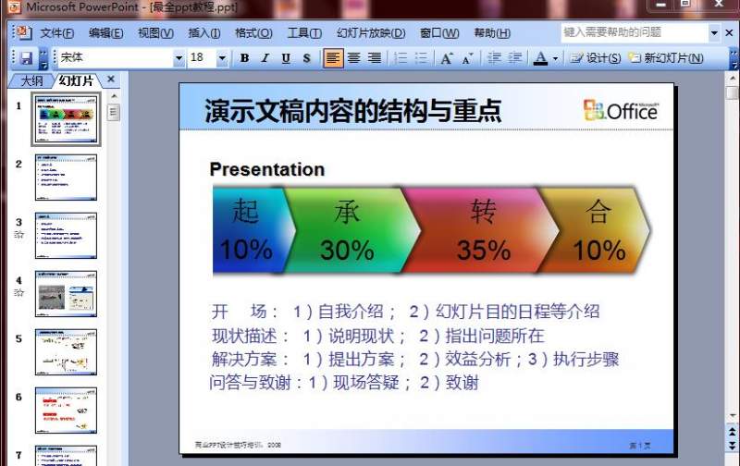Image resolution: width=740 pixels, height=466 pixels.
Task: Click the thumbnail pane scroll up arrow
Action: pos(114,96)
